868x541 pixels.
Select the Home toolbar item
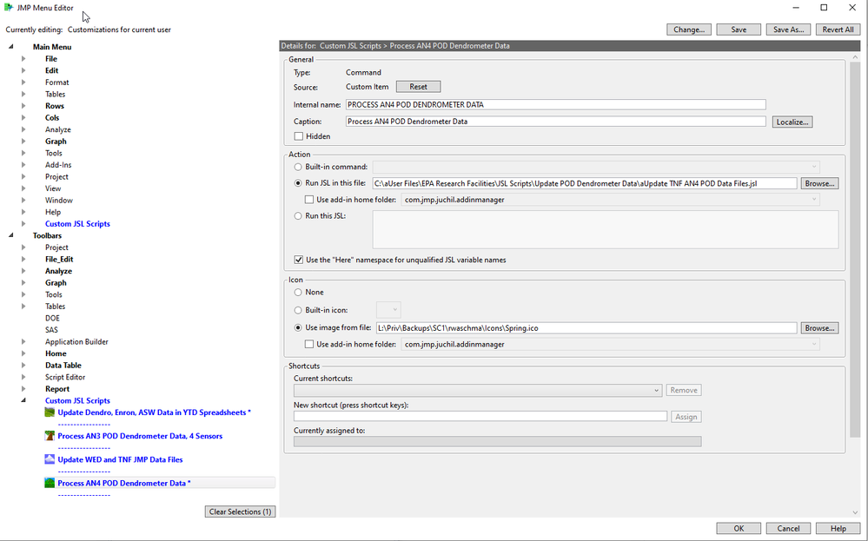(x=56, y=353)
